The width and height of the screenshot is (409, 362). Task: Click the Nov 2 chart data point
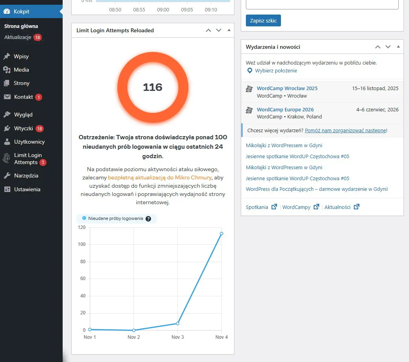134,330
